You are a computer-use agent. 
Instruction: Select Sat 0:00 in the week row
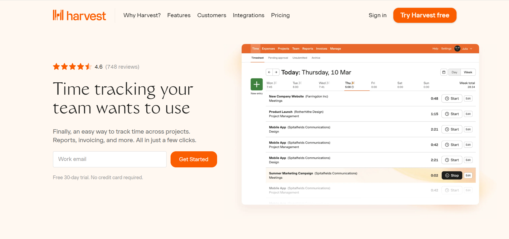pos(400,85)
